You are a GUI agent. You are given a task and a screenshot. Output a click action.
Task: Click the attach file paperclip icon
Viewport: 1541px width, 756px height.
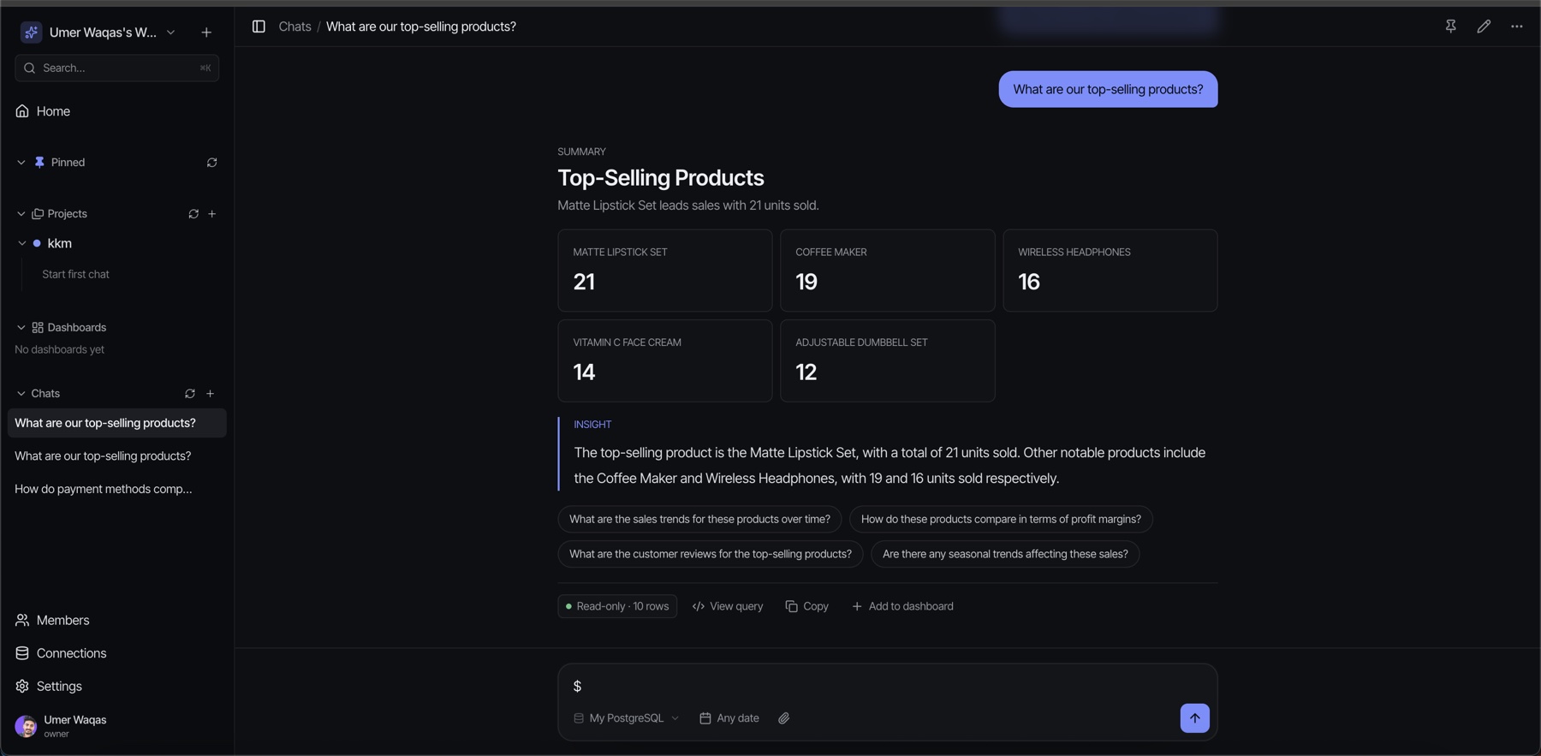tap(783, 718)
